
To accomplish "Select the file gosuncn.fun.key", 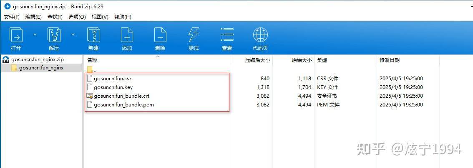I will coord(113,87).
